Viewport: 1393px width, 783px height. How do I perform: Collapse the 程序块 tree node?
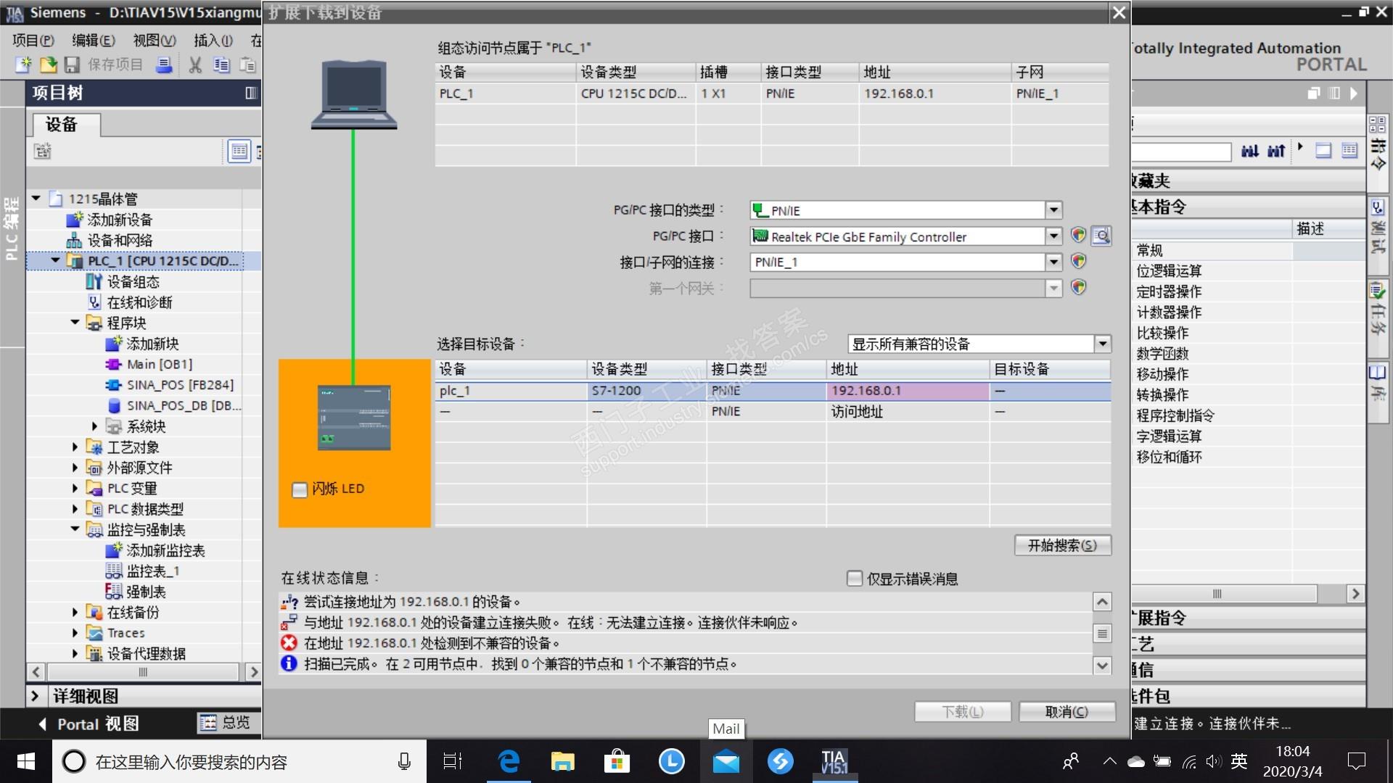click(x=75, y=323)
